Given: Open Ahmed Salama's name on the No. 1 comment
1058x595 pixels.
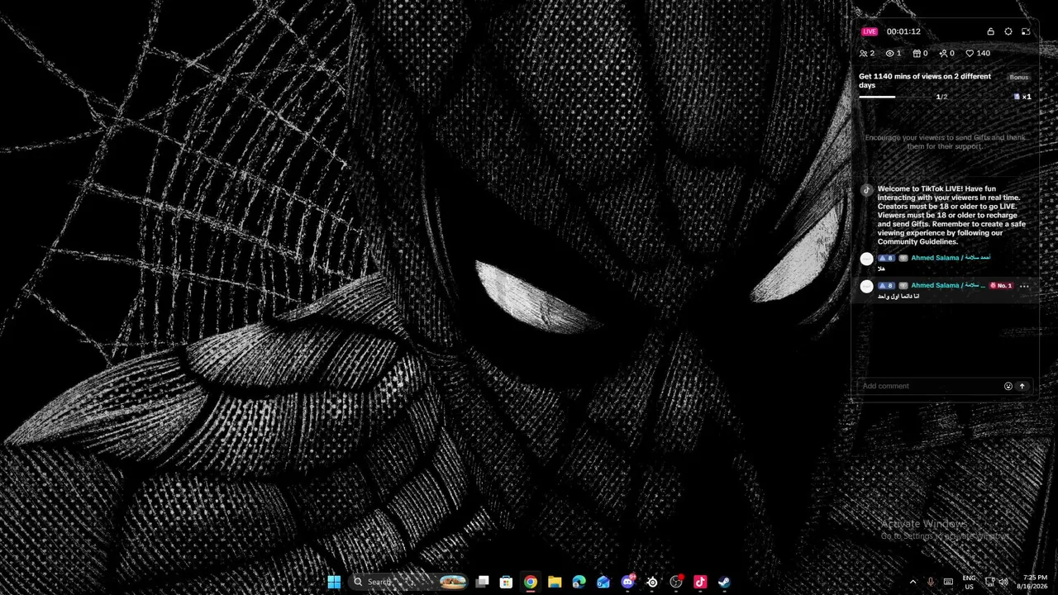Looking at the screenshot, I should (948, 286).
